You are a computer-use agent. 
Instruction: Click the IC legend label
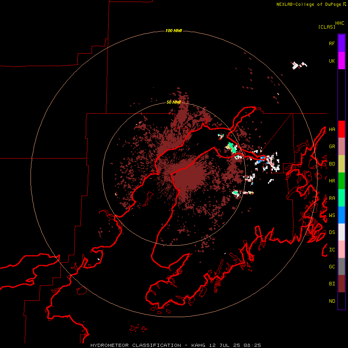pyautogui.click(x=332, y=250)
